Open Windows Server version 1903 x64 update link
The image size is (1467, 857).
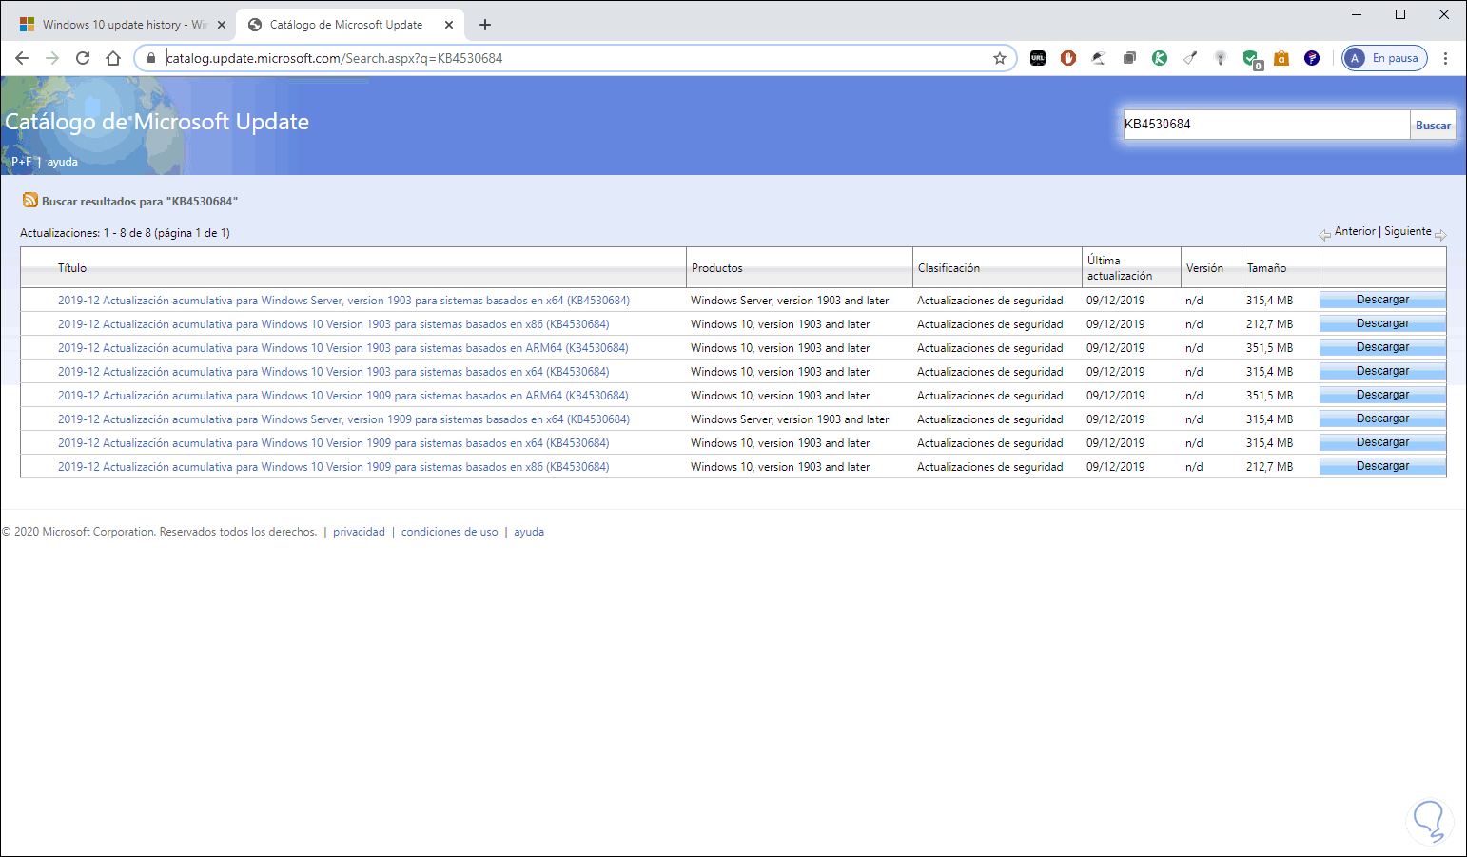[343, 301]
